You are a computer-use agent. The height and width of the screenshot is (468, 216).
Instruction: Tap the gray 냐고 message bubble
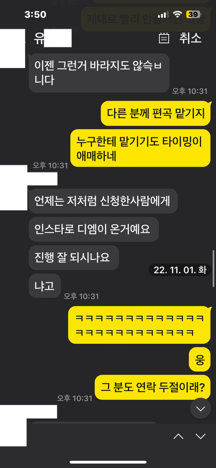pyautogui.click(x=45, y=286)
